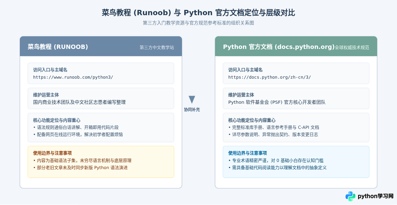Image resolution: width=397 pixels, height=205 pixels.
Task: Click 访问入口与主域名 in the Python docs card
Action: coord(245,70)
